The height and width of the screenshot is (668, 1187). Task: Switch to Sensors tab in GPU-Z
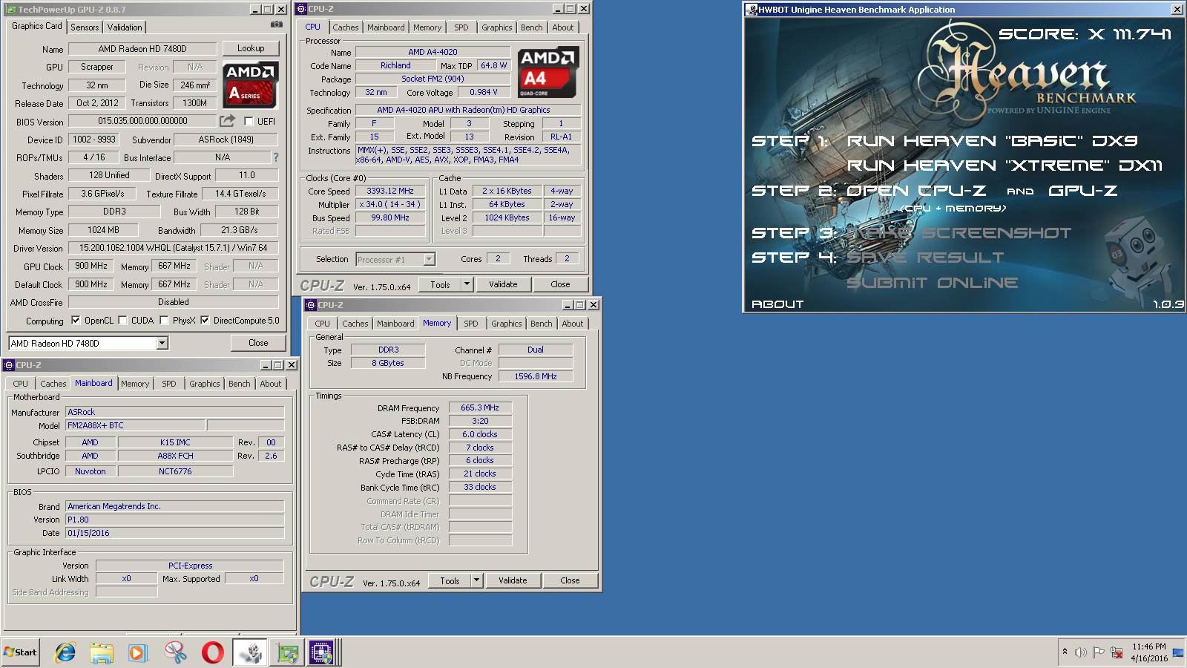[x=85, y=27]
